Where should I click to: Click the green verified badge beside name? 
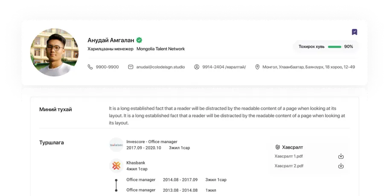[x=139, y=40]
